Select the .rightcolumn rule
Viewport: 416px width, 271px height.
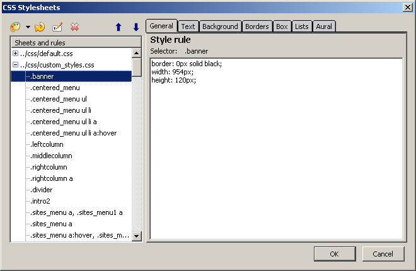click(x=49, y=167)
